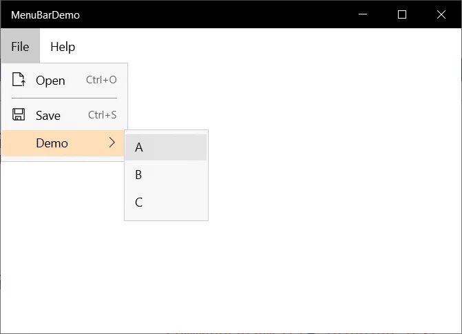Choose the Open menu entry label
The height and width of the screenshot is (334, 462).
coord(50,81)
